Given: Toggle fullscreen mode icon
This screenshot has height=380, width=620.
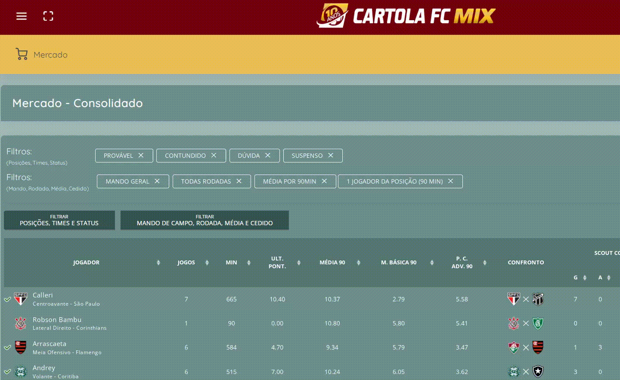Looking at the screenshot, I should [48, 16].
